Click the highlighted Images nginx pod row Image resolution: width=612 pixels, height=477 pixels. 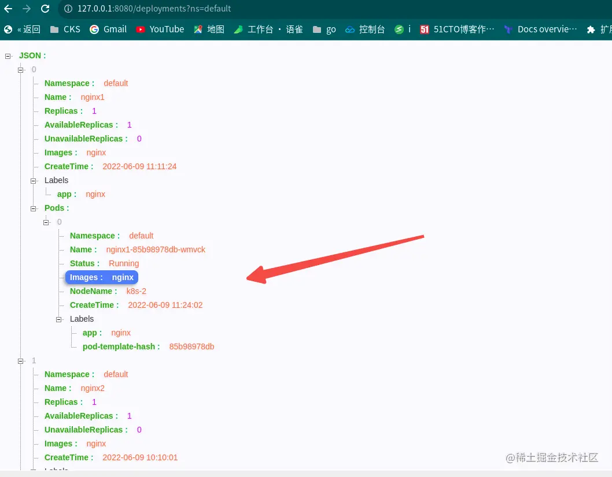coord(101,277)
